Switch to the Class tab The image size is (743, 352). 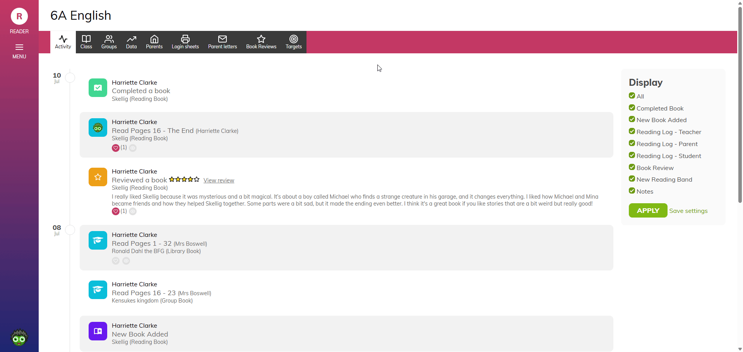(86, 42)
